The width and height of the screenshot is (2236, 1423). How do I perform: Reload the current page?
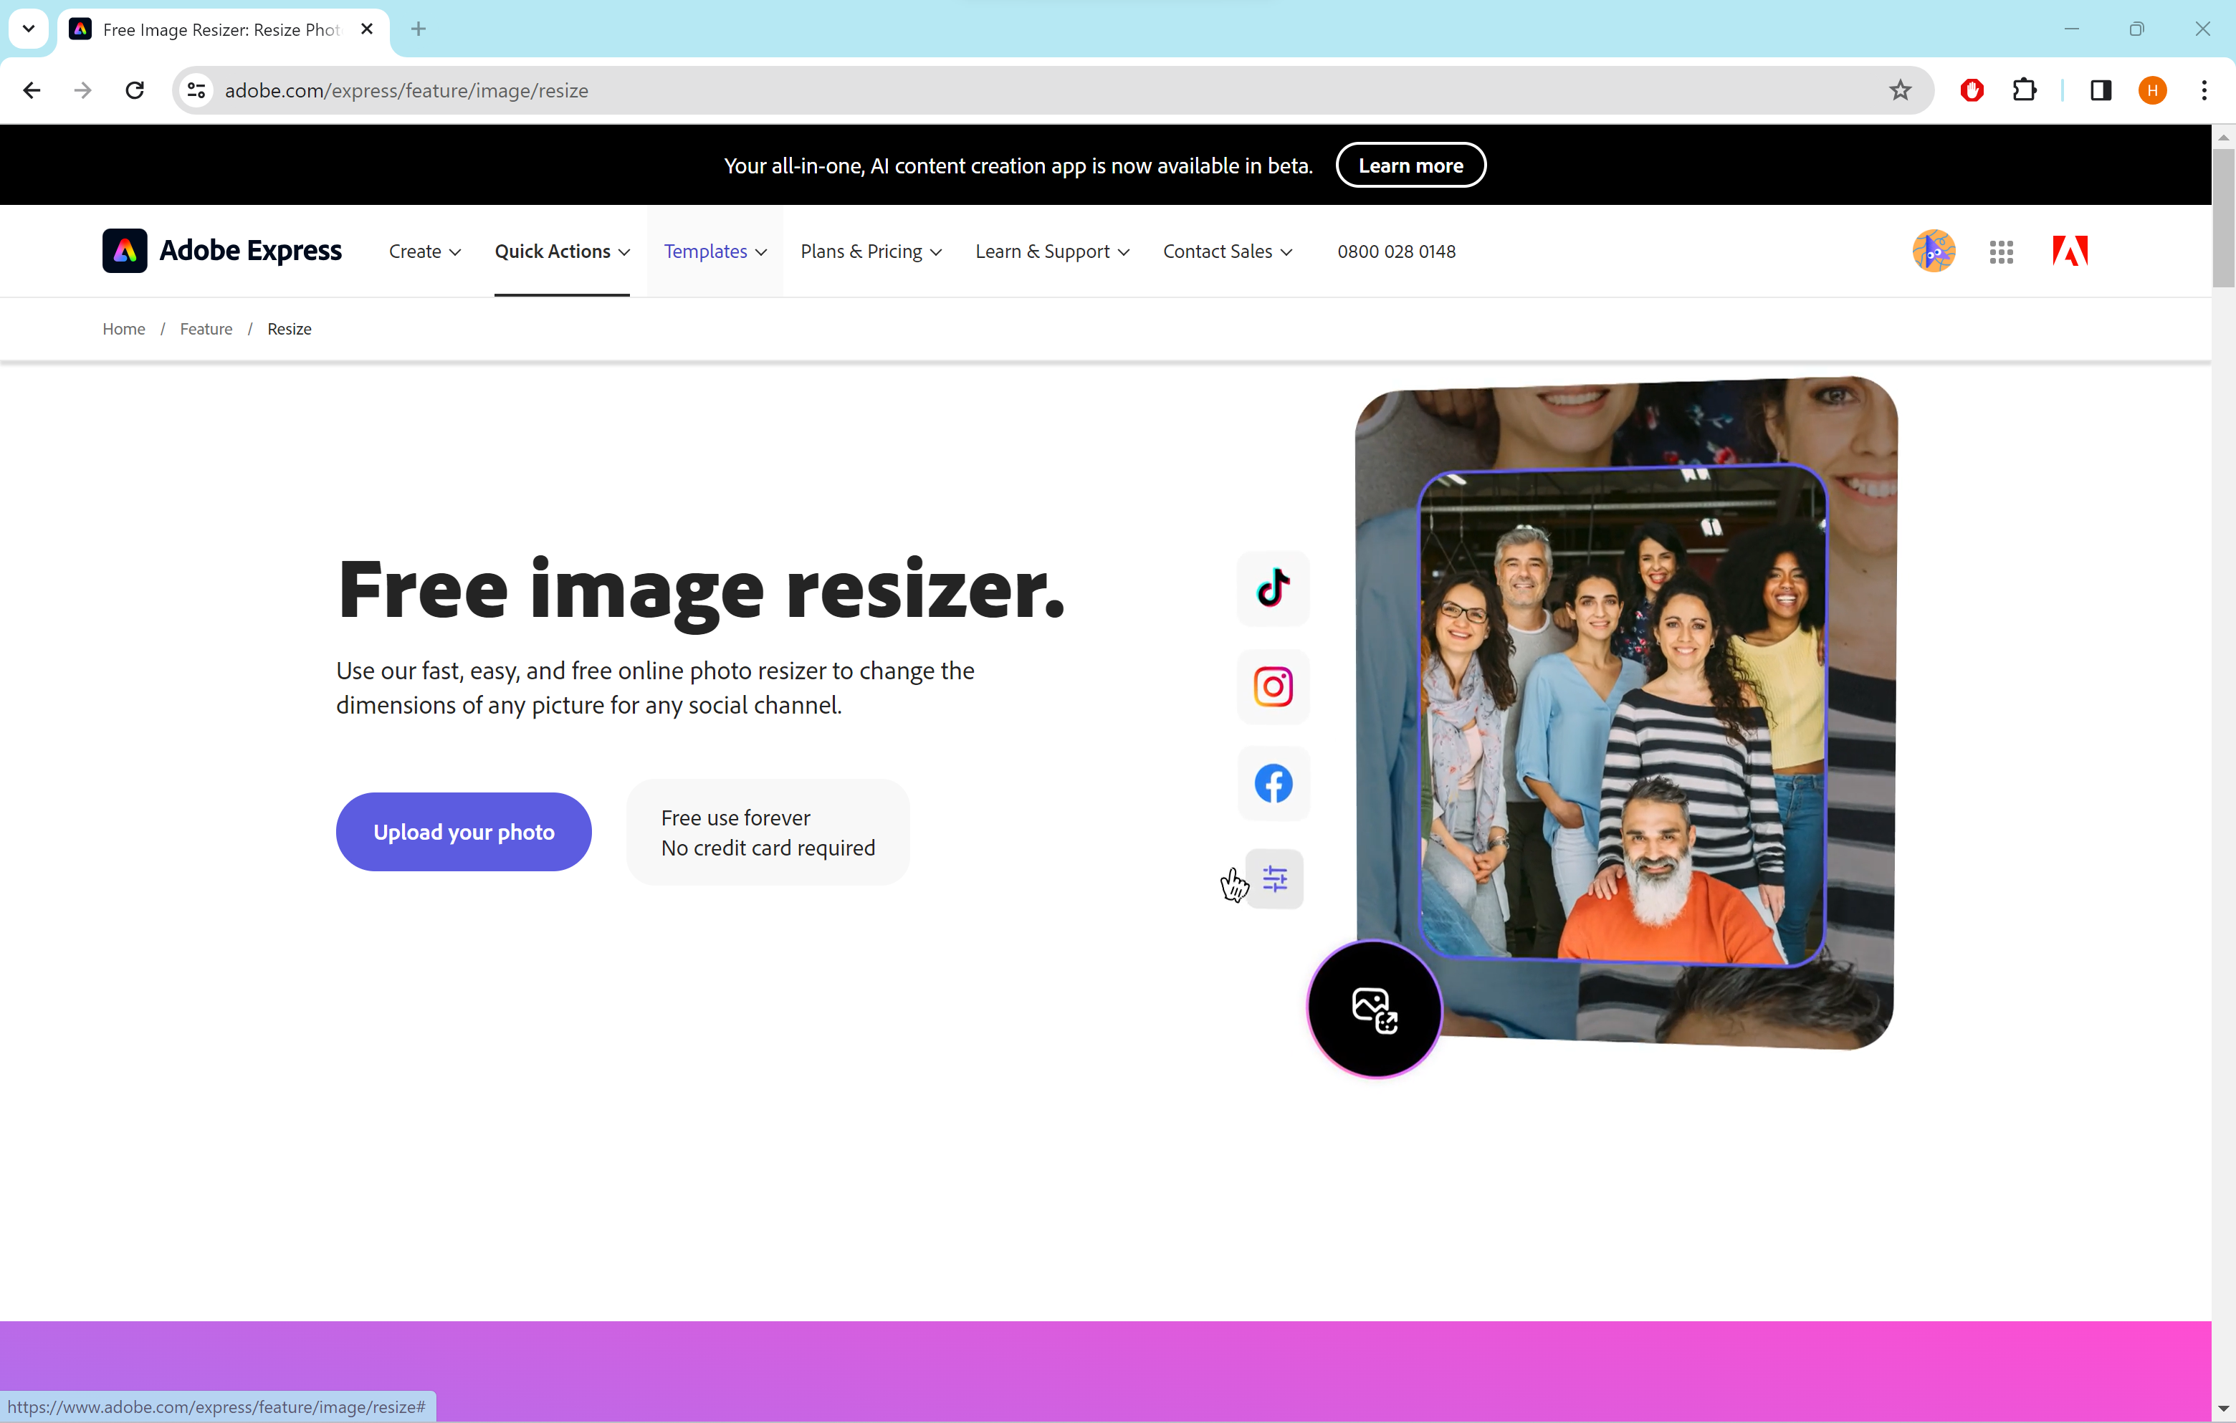pos(135,90)
